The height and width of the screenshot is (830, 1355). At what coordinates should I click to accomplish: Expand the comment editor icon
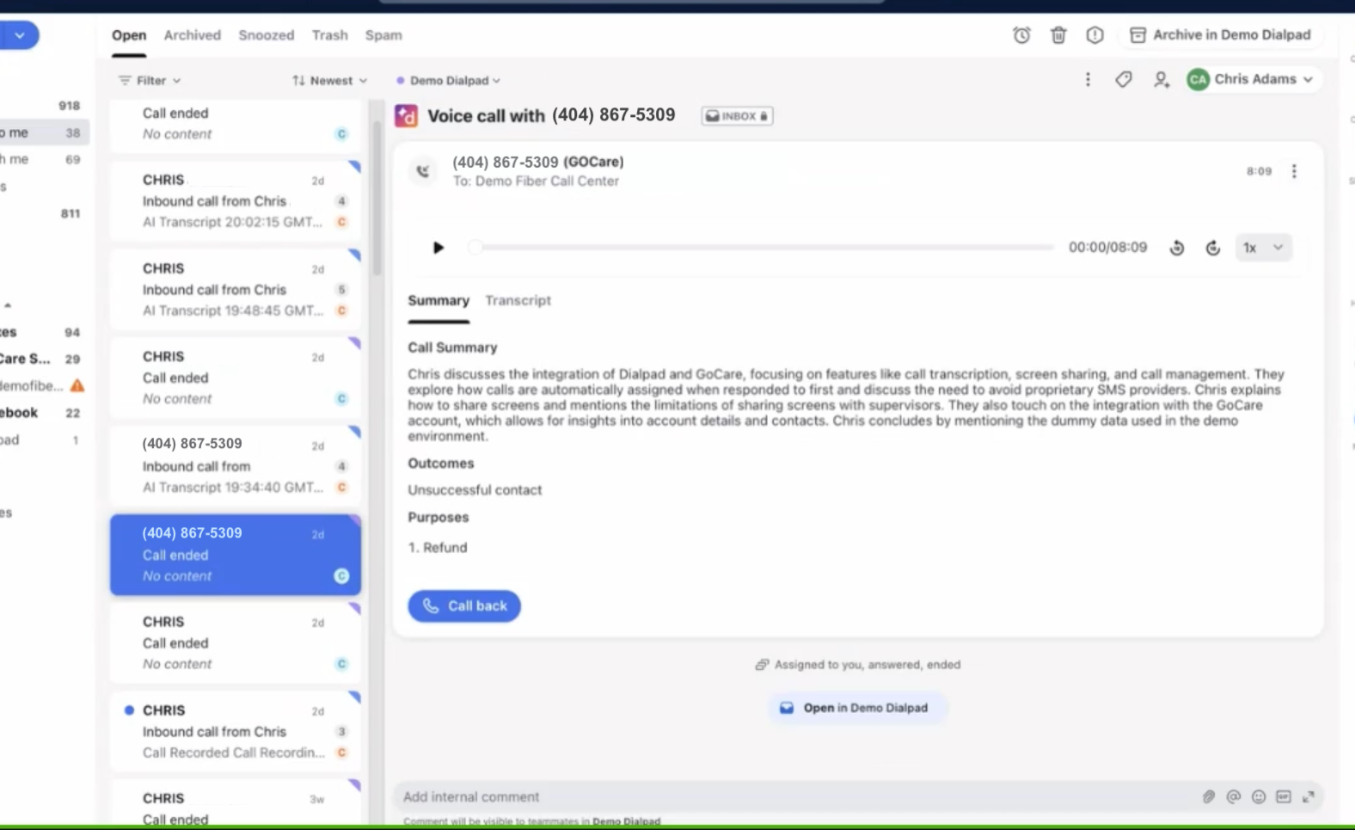click(x=1309, y=797)
